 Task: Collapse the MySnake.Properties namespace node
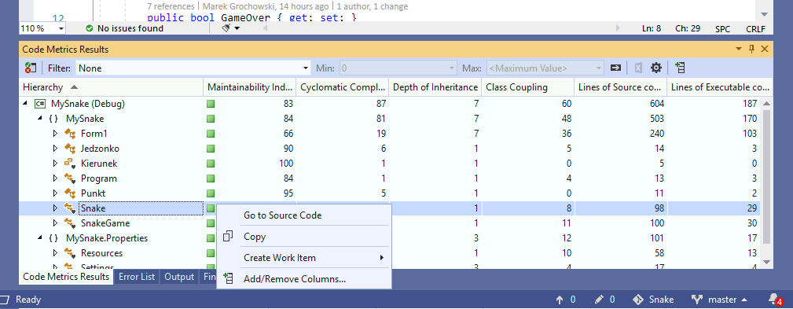[x=40, y=237]
